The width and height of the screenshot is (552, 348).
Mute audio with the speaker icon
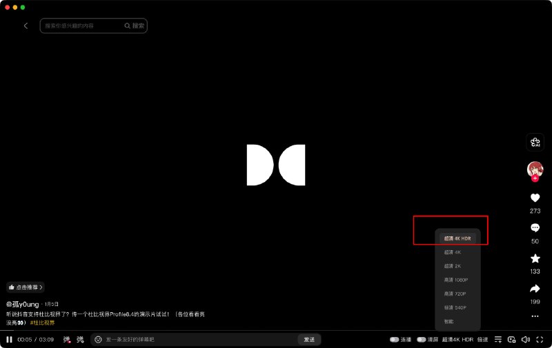[x=526, y=340]
